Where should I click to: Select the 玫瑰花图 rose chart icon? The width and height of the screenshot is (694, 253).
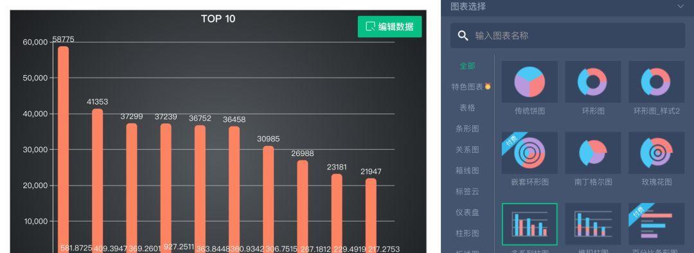[x=656, y=153]
